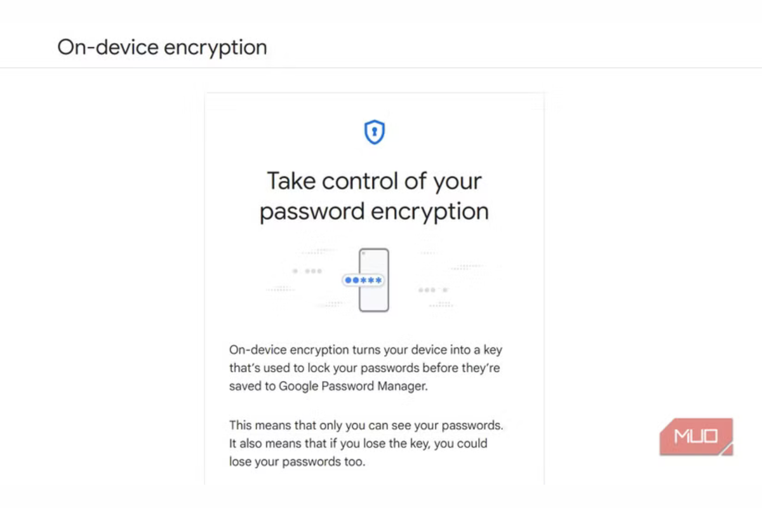Screen dimensions: 762x508
Task: Click the grey dots left of the phone
Action: [x=307, y=271]
